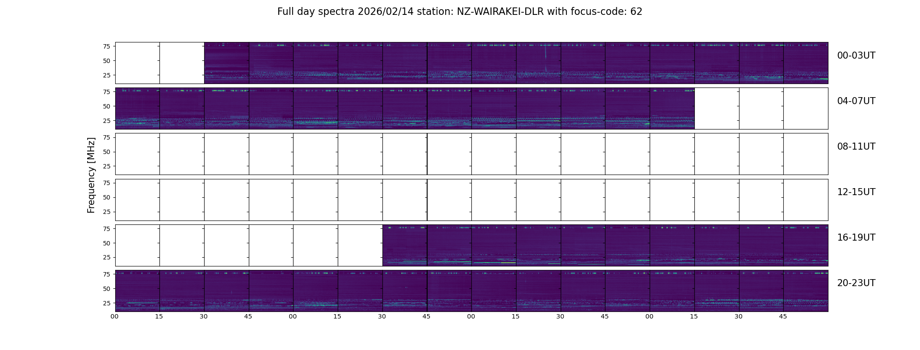Click the 50 MHz tick of 20-23UT row

click(106, 289)
